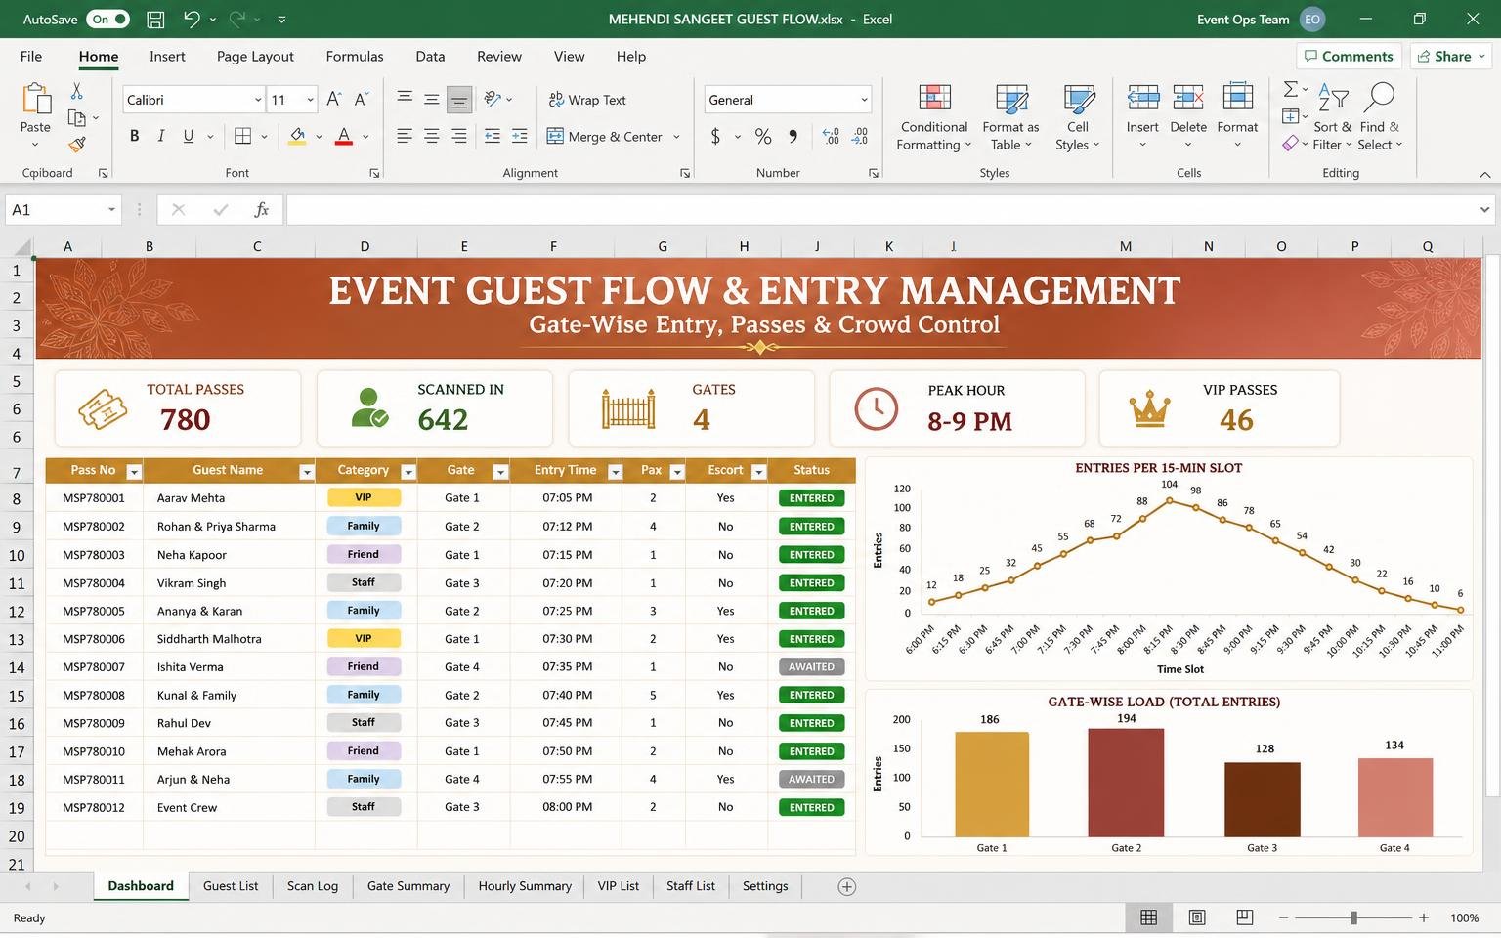Screen dimensions: 1501x938
Task: Click the Comments button
Action: [1349, 57]
